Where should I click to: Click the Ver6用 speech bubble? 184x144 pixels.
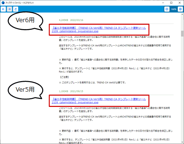[25, 21]
